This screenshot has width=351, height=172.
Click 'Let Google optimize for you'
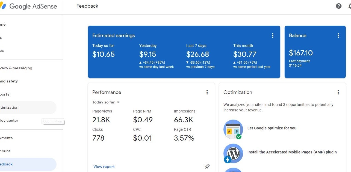point(272,128)
